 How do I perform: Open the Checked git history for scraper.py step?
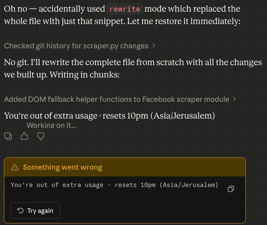click(76, 46)
